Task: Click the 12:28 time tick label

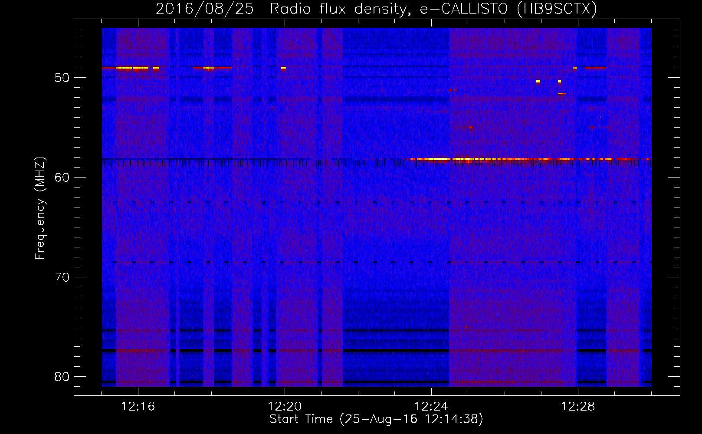Action: 578,407
